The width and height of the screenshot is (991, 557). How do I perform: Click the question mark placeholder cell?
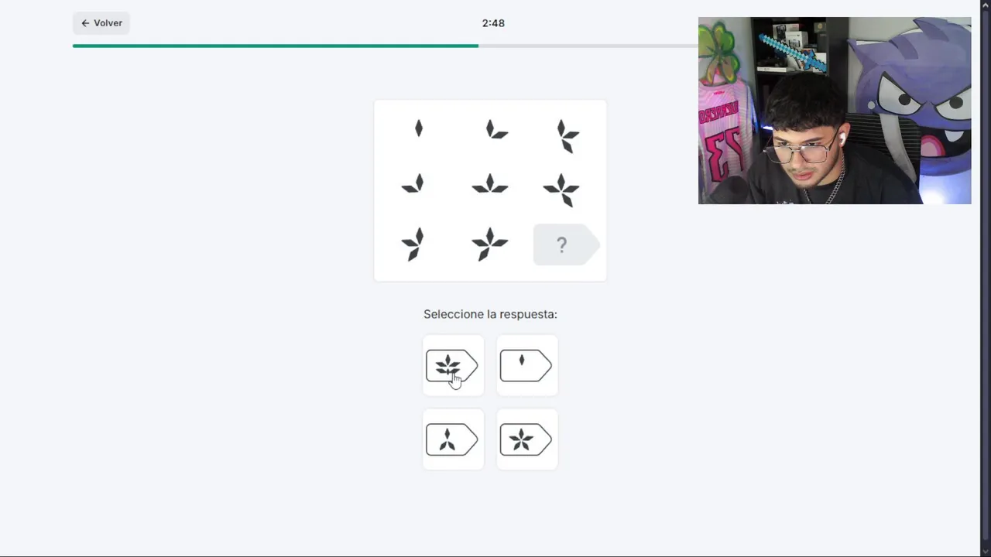[565, 245]
